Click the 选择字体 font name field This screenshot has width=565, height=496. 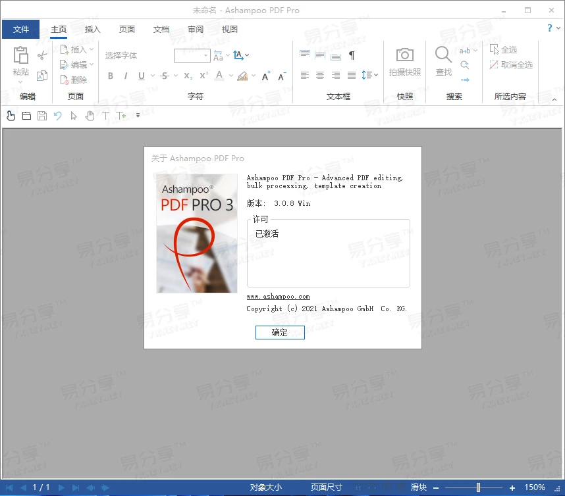137,55
